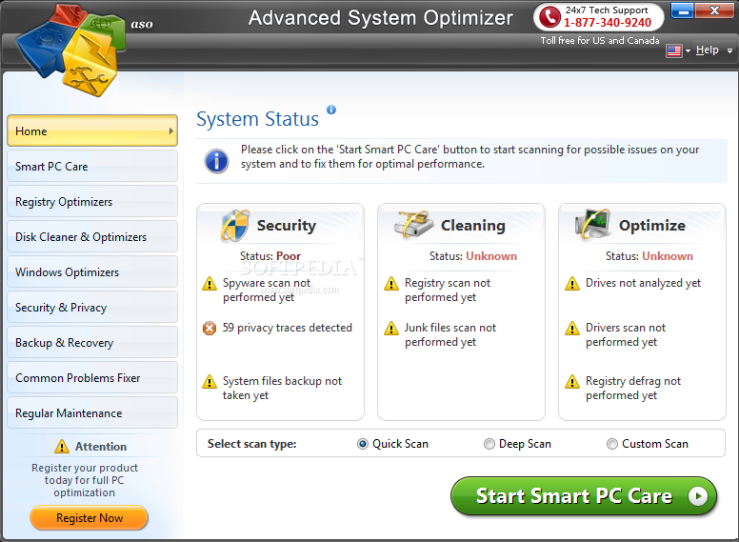Click the Cleaning heading
Image resolution: width=739 pixels, height=542 pixels.
pos(472,226)
